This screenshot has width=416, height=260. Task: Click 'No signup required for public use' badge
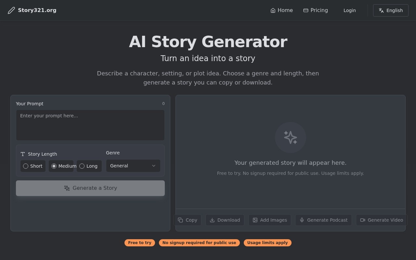(x=199, y=243)
